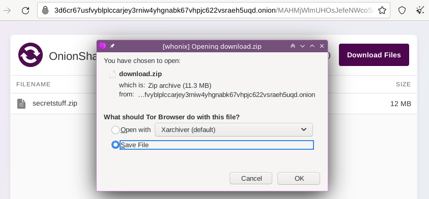Click the double-up chevron in the dialog title bar
Viewport: 429px width, 199px height.
coord(293,46)
